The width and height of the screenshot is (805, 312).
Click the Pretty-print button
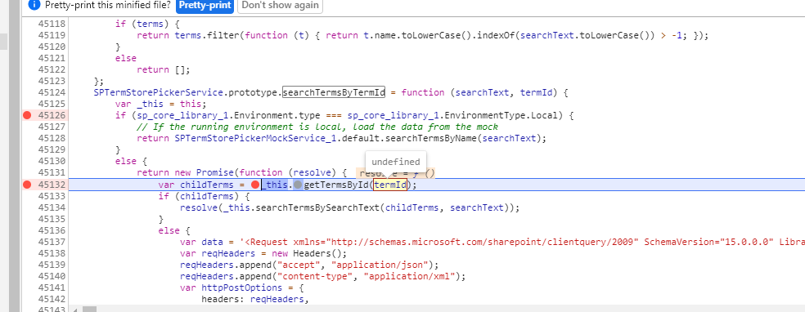point(205,6)
